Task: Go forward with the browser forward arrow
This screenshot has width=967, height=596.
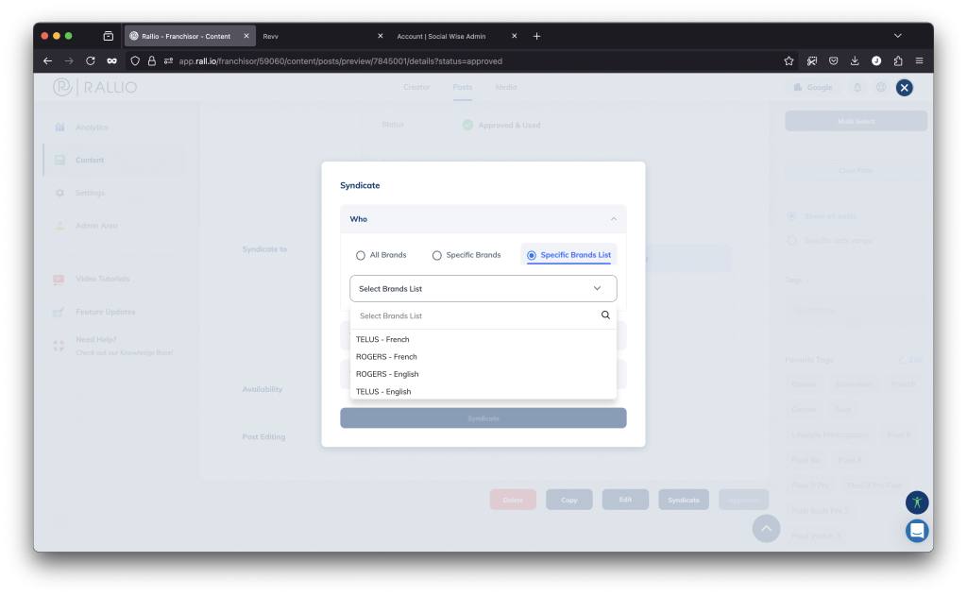Action: coord(69,61)
